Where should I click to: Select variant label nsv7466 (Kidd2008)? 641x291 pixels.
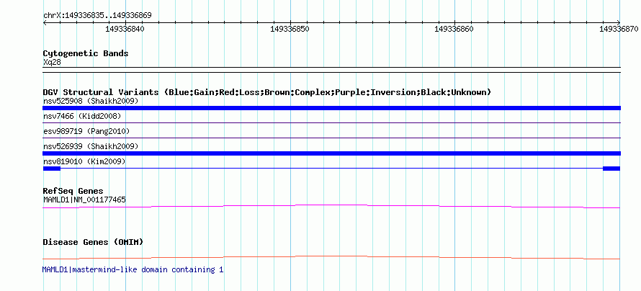click(82, 117)
